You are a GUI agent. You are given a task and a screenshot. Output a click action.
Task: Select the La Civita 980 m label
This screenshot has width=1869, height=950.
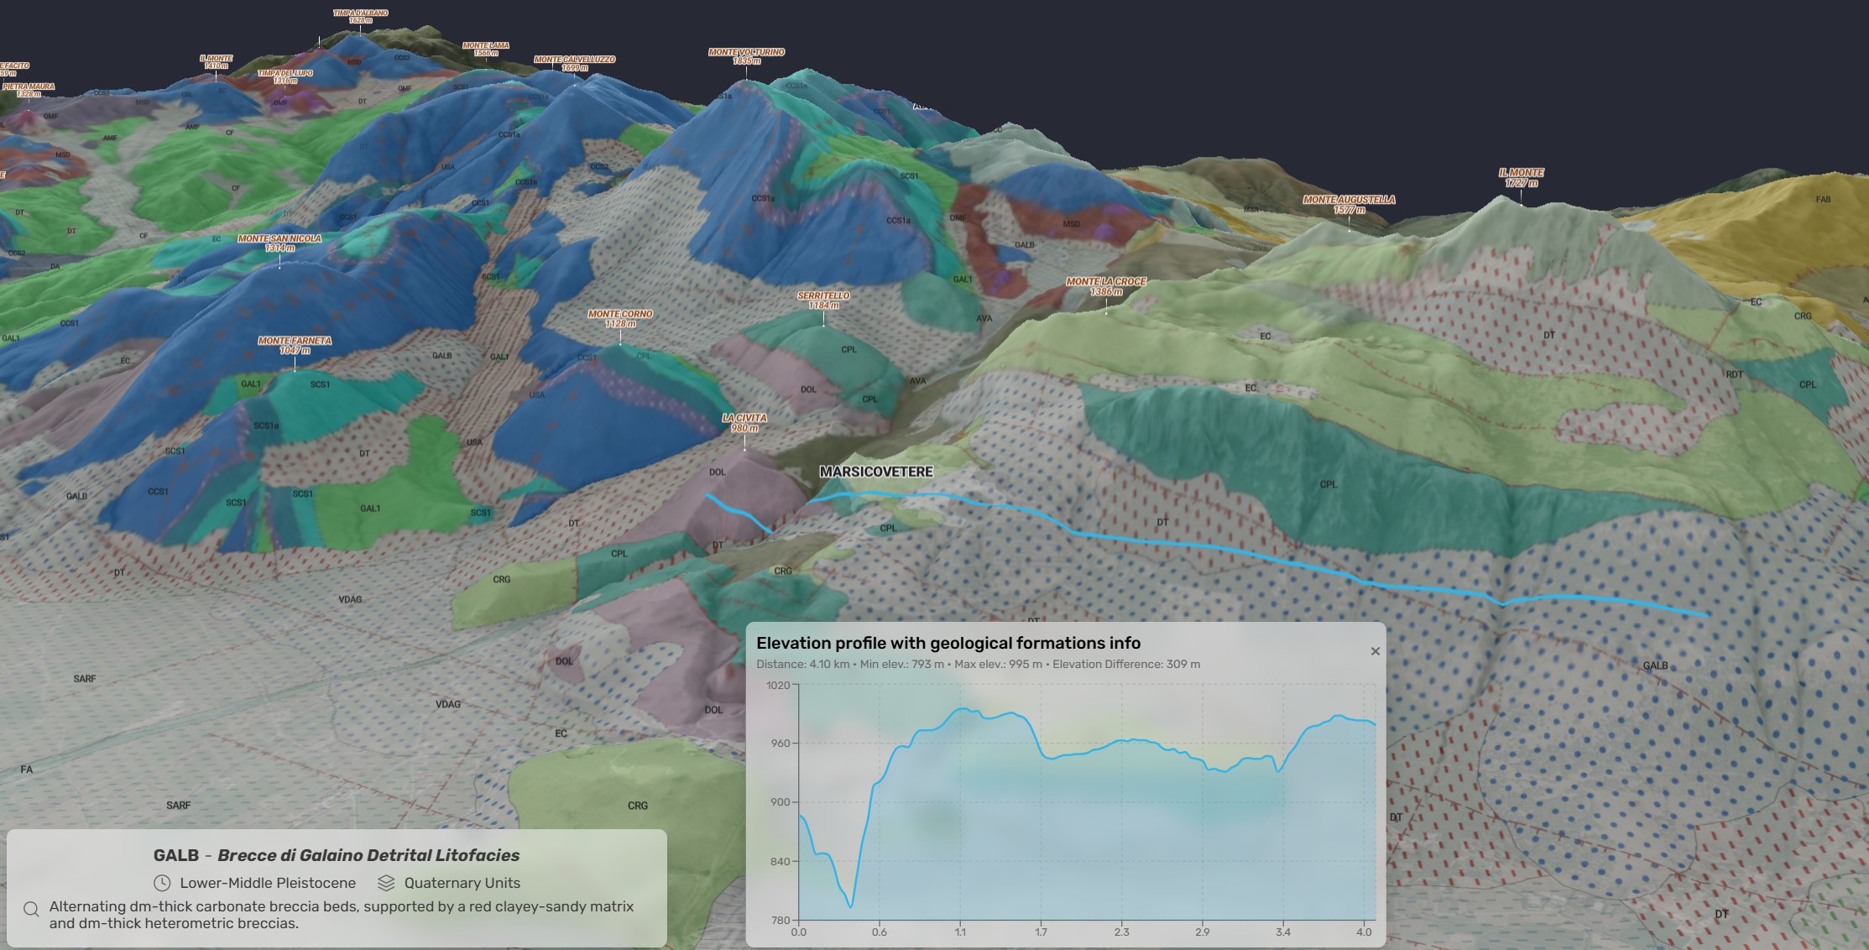coord(744,422)
